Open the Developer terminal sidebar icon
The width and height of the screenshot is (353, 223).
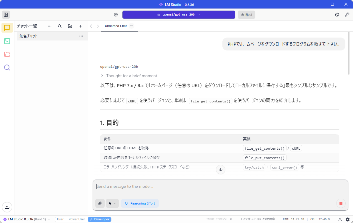7,41
